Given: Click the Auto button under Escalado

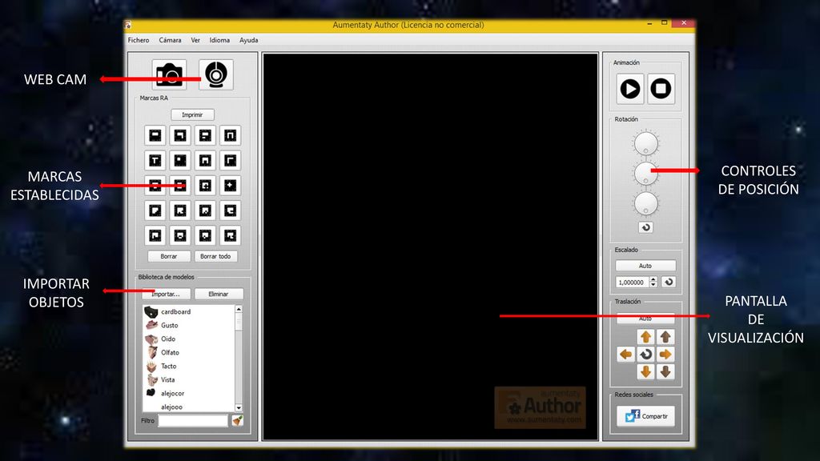Looking at the screenshot, I should [645, 266].
